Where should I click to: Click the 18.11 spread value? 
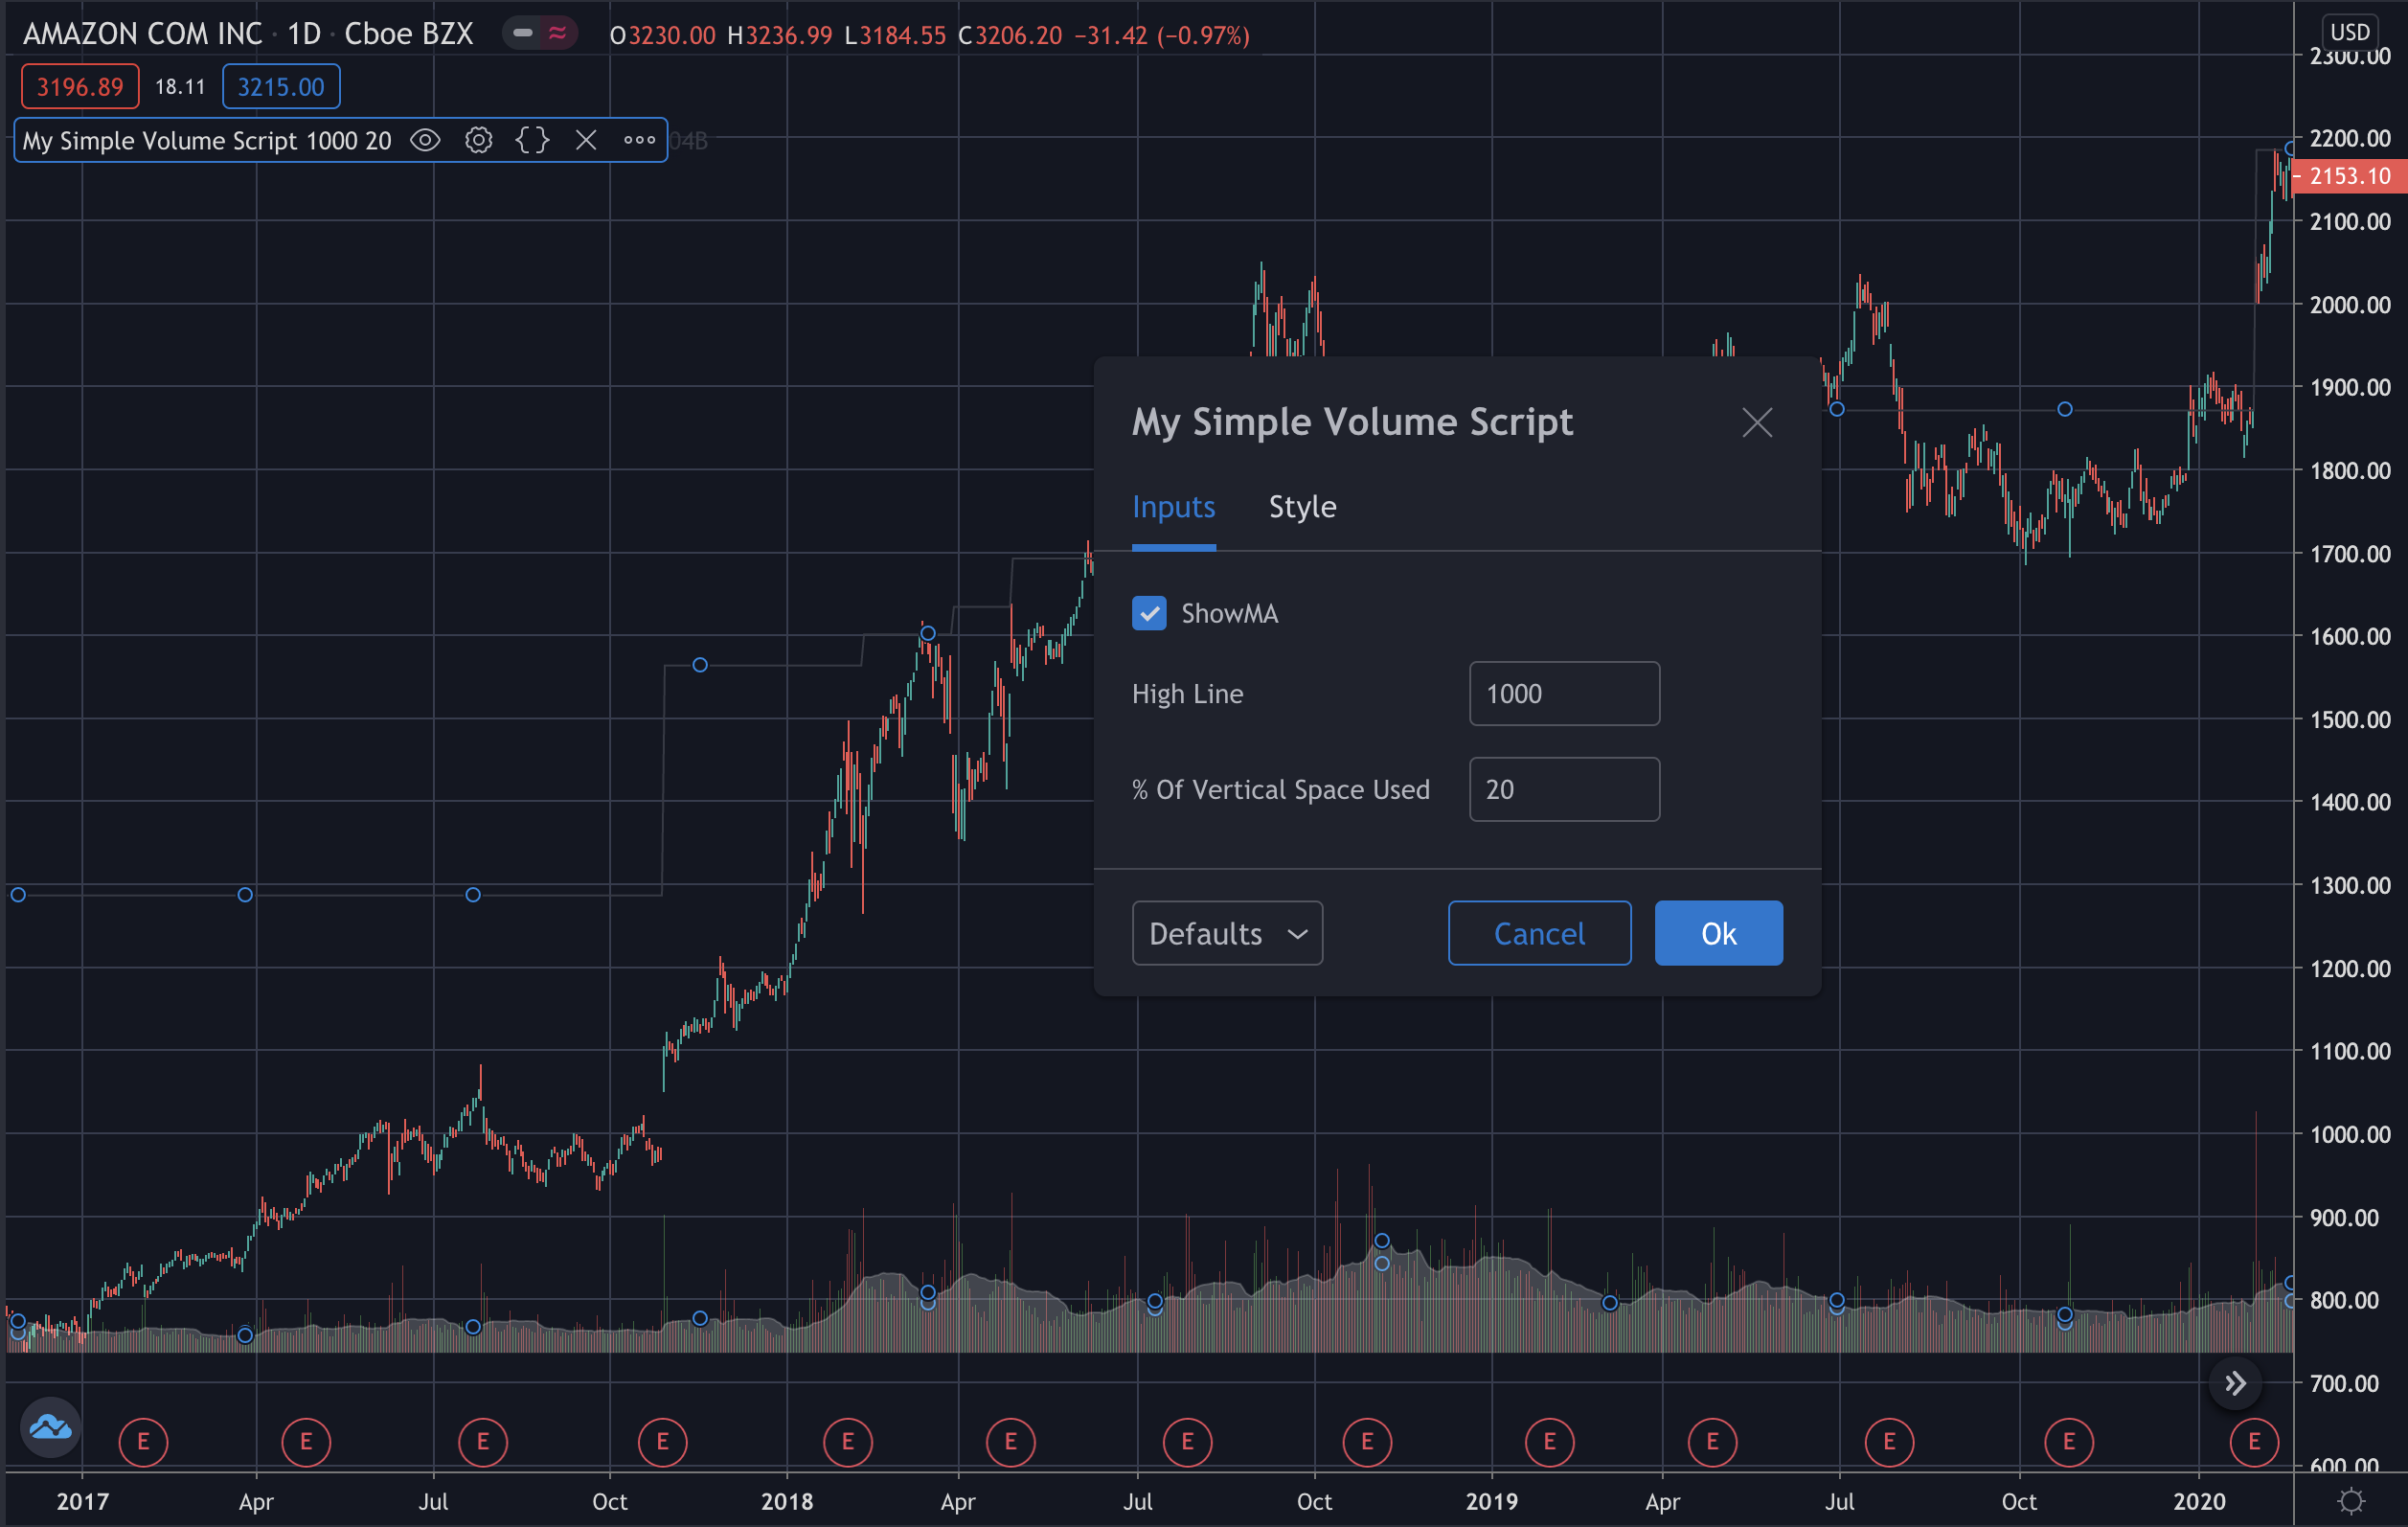(180, 87)
